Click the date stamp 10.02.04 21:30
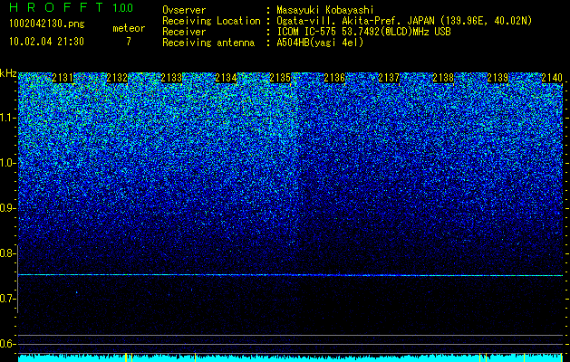Screen dimensions: 570x362 pos(46,42)
